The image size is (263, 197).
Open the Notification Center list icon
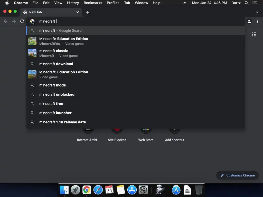255,3
